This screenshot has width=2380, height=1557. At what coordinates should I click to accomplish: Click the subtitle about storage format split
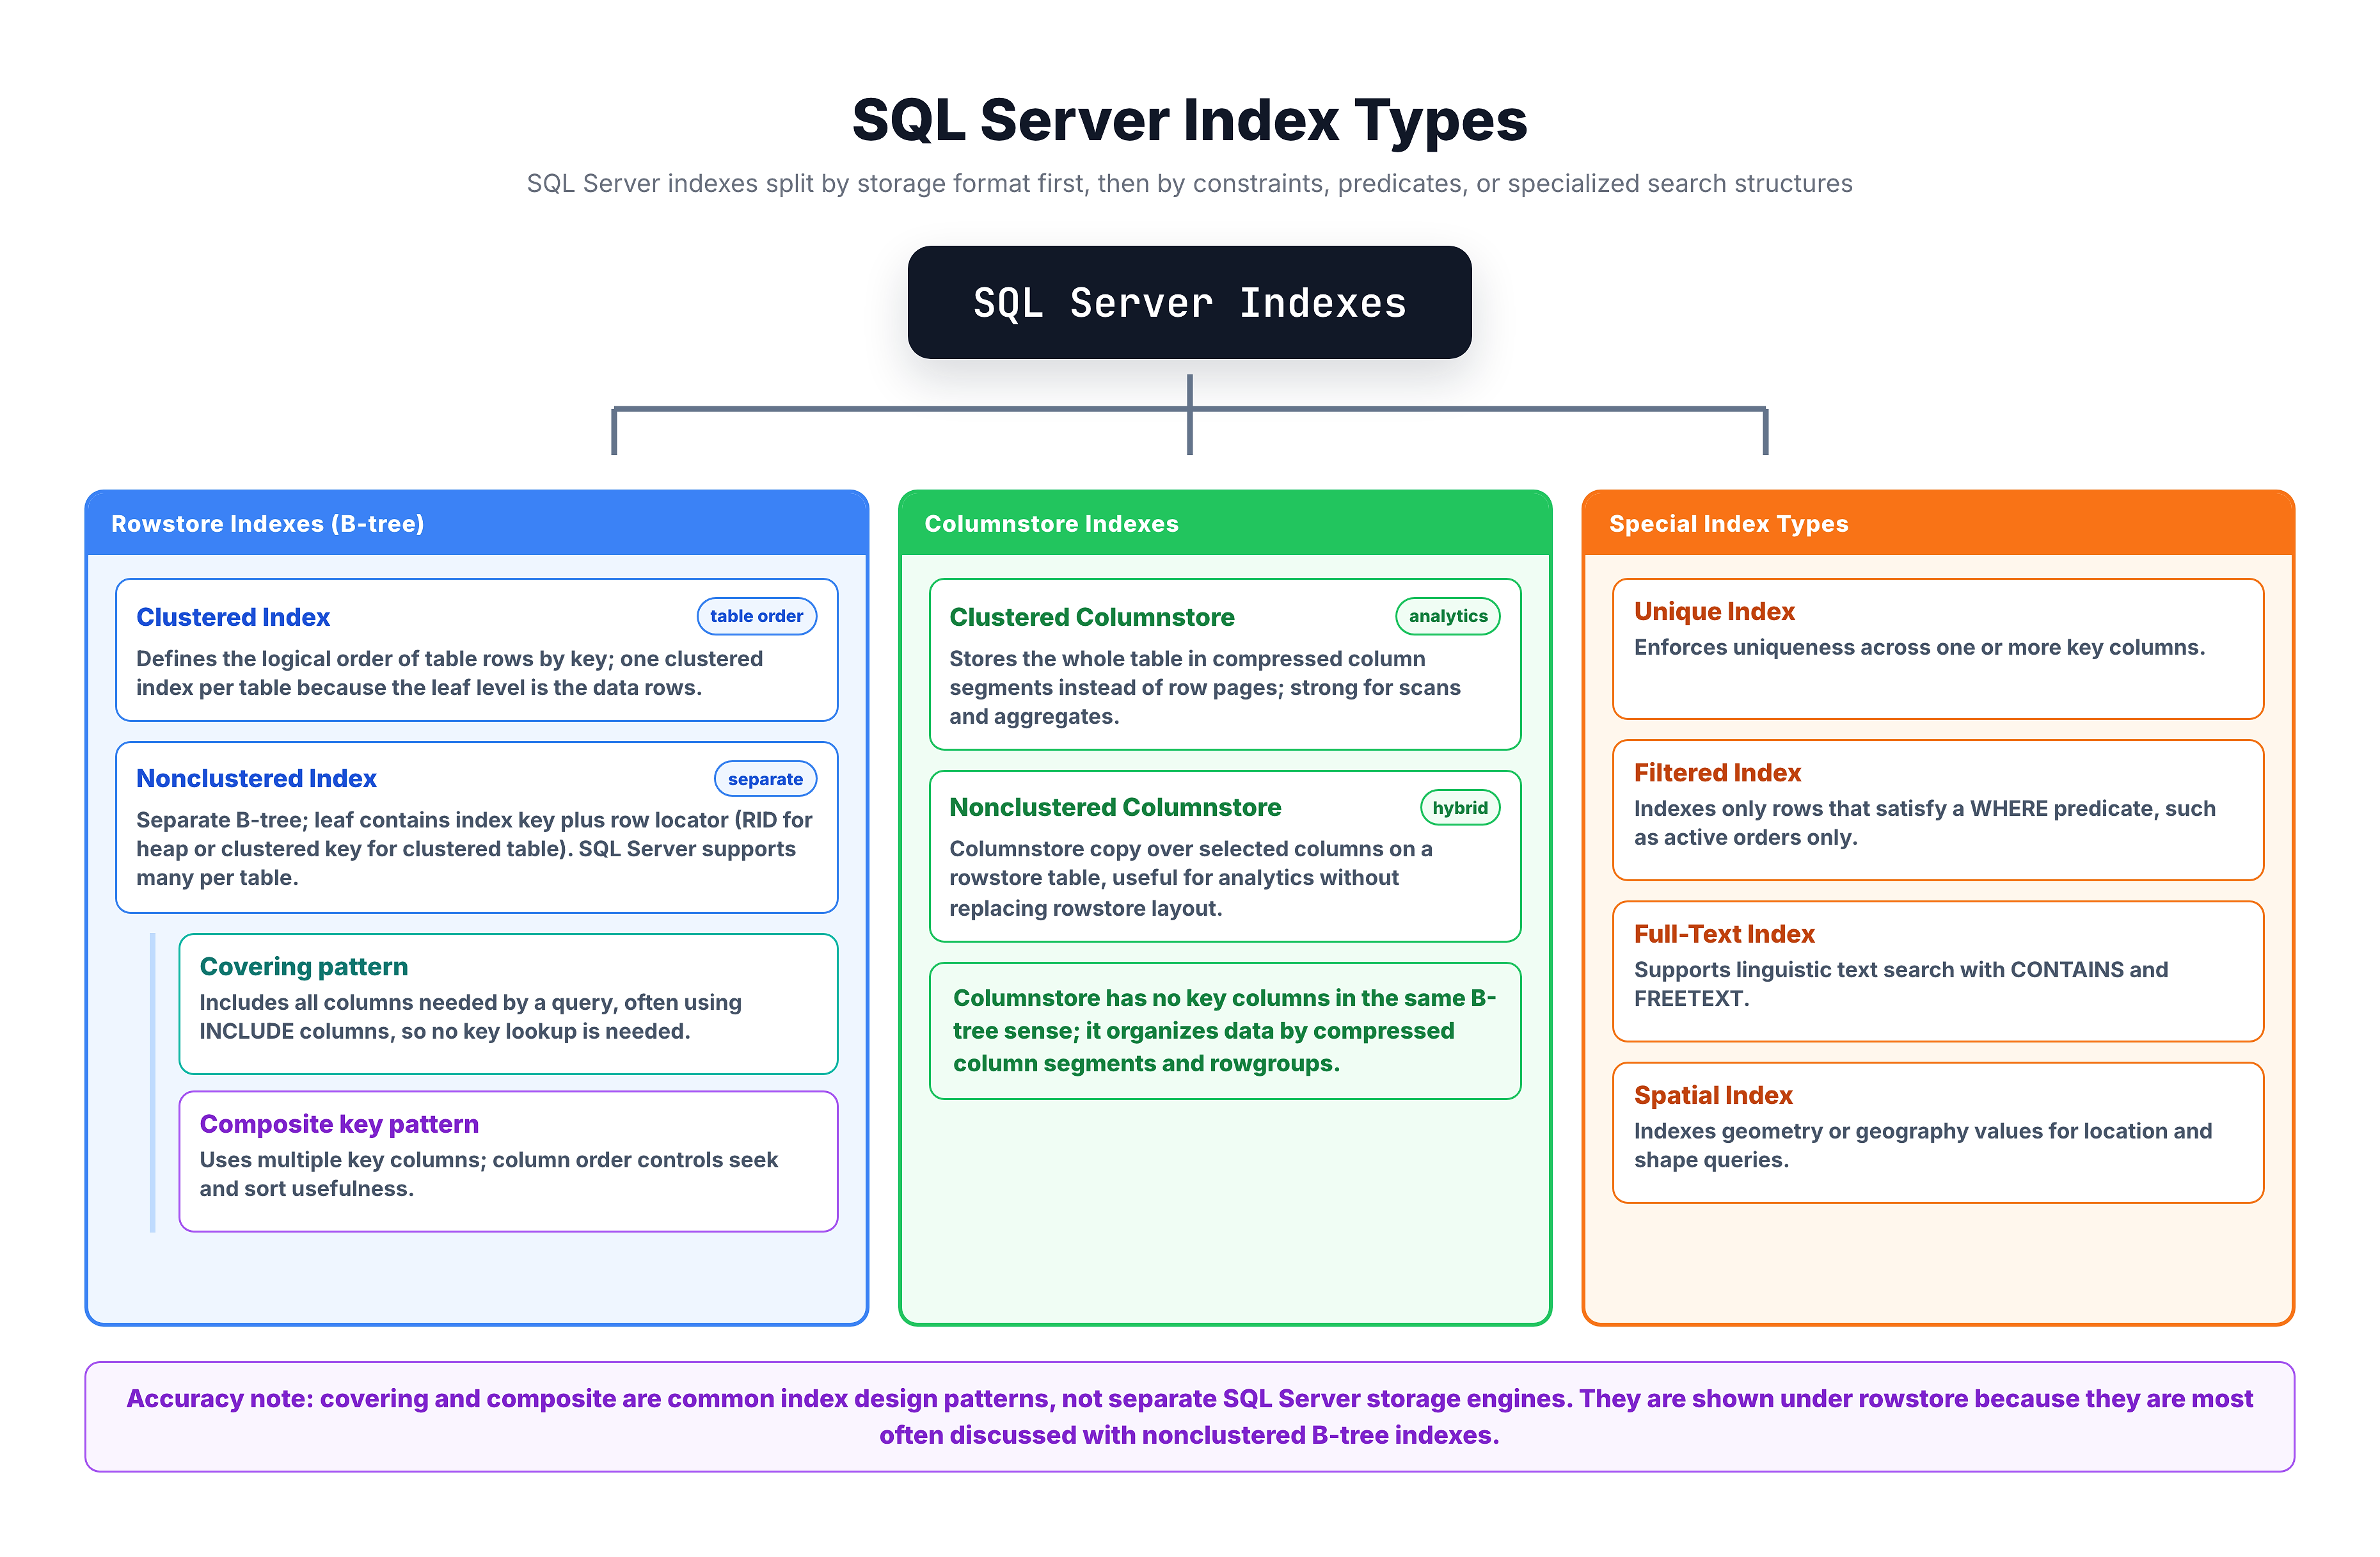[1189, 183]
